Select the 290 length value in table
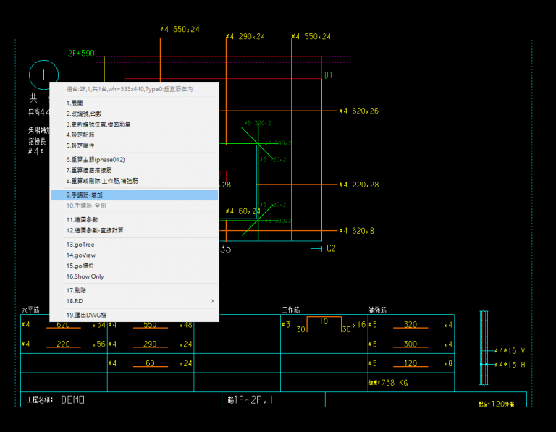Image resolution: width=556 pixels, height=432 pixels. (150, 344)
